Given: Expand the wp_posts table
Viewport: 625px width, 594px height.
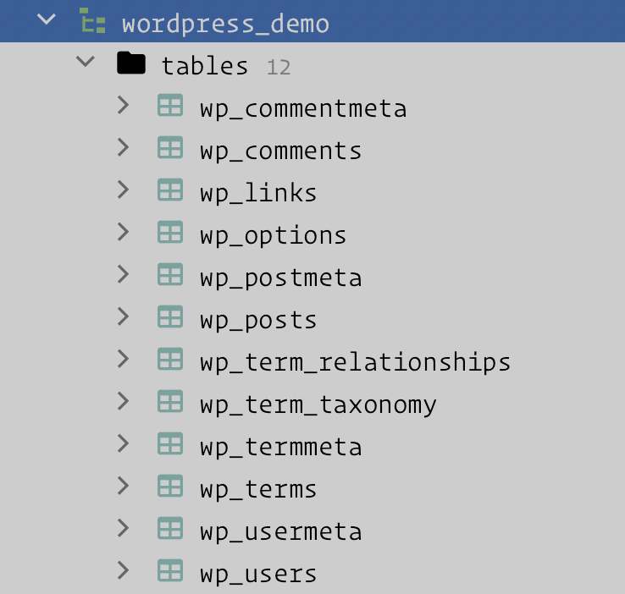Looking at the screenshot, I should coord(124,317).
